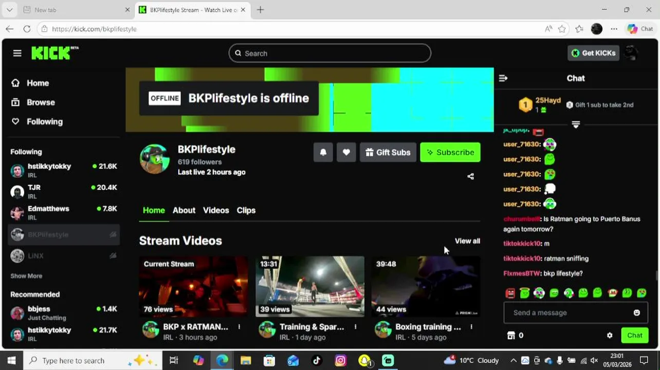Open the 13:31 Training & Sparring thumbnail
660x370 pixels.
[x=310, y=286]
